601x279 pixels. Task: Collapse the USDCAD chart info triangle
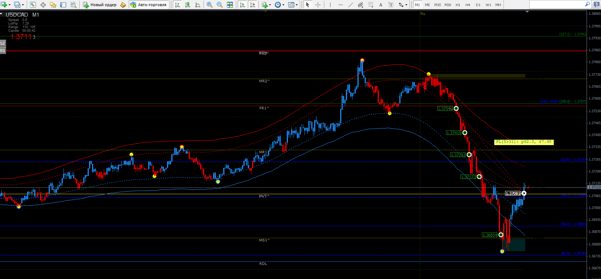[1, 14]
